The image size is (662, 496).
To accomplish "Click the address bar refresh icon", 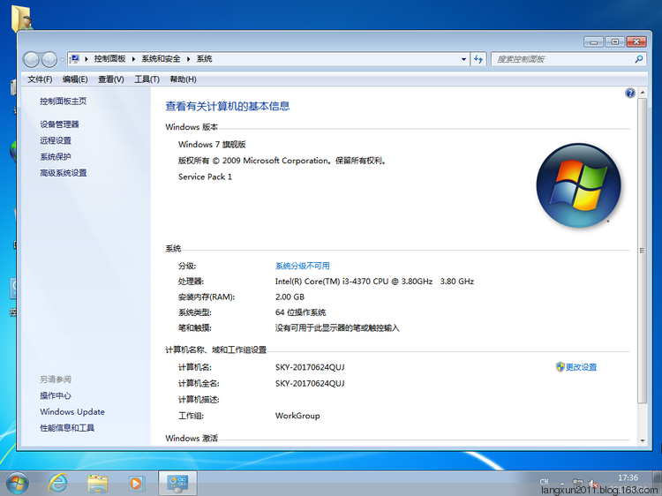I will click(478, 59).
